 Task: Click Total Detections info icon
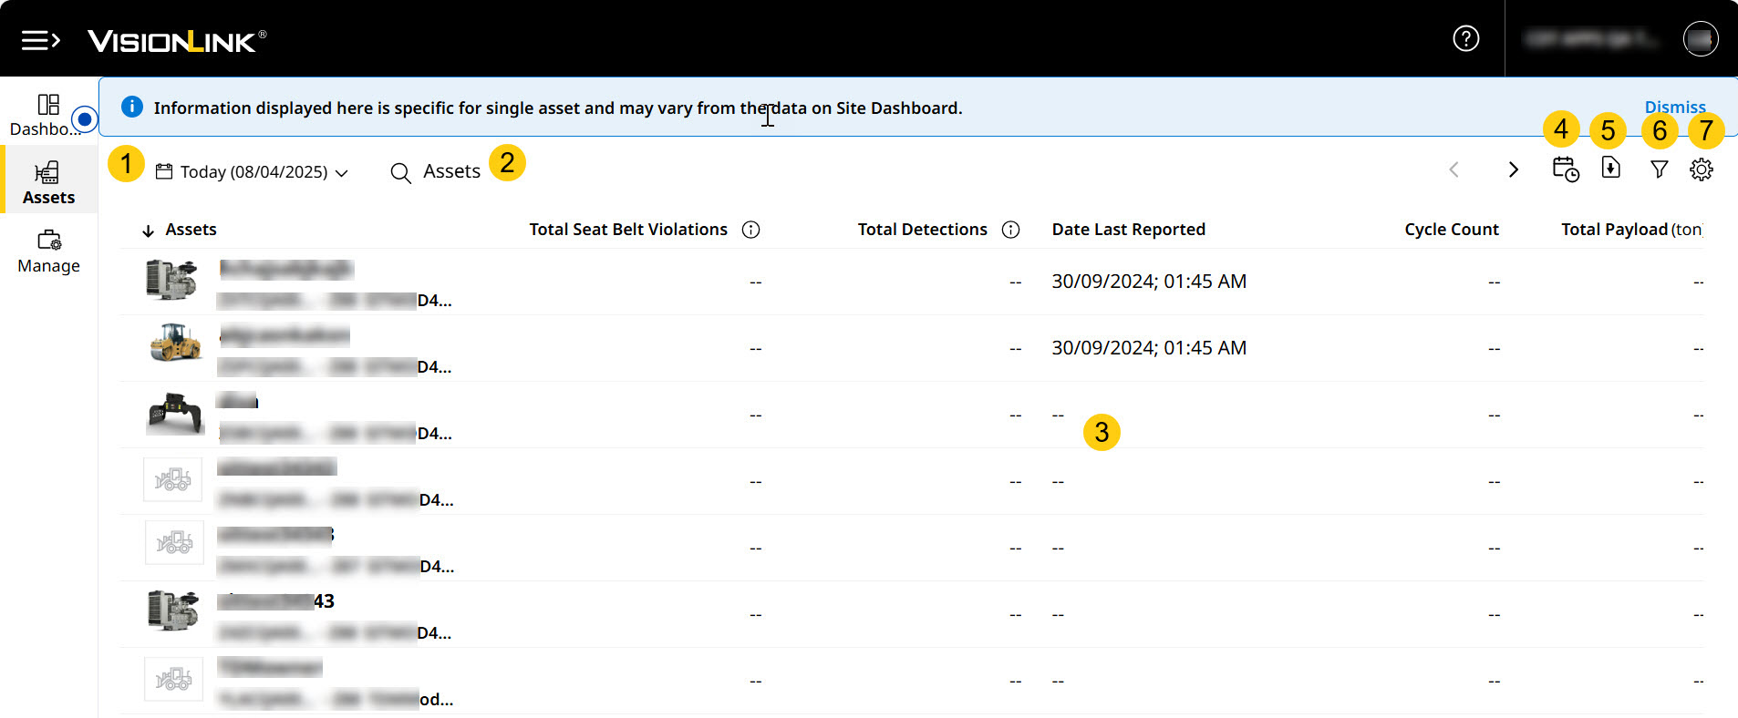pos(1010,230)
